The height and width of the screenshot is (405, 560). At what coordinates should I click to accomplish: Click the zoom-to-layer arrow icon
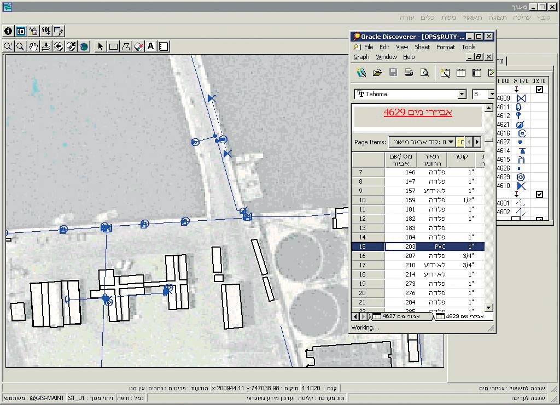coord(71,46)
